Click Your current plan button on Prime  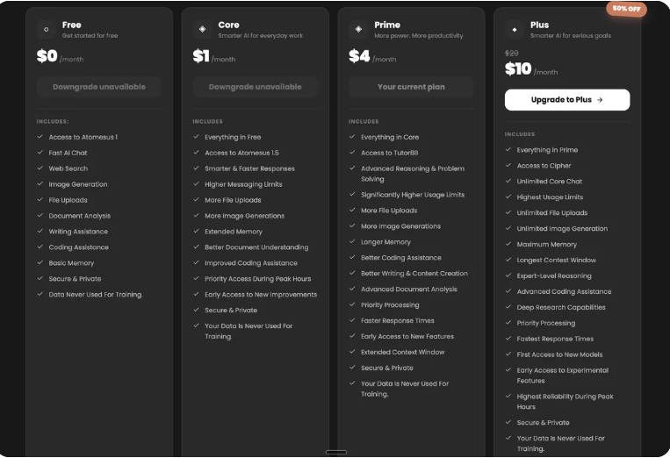click(411, 87)
